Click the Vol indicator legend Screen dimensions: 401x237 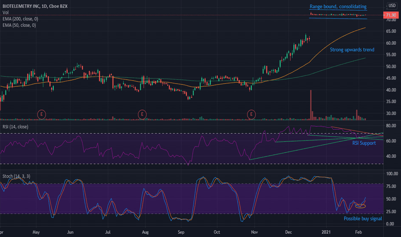coord(5,12)
